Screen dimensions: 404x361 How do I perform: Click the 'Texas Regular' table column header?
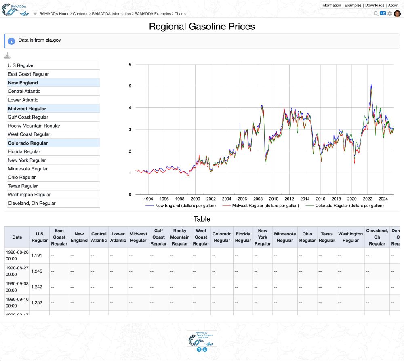point(327,237)
